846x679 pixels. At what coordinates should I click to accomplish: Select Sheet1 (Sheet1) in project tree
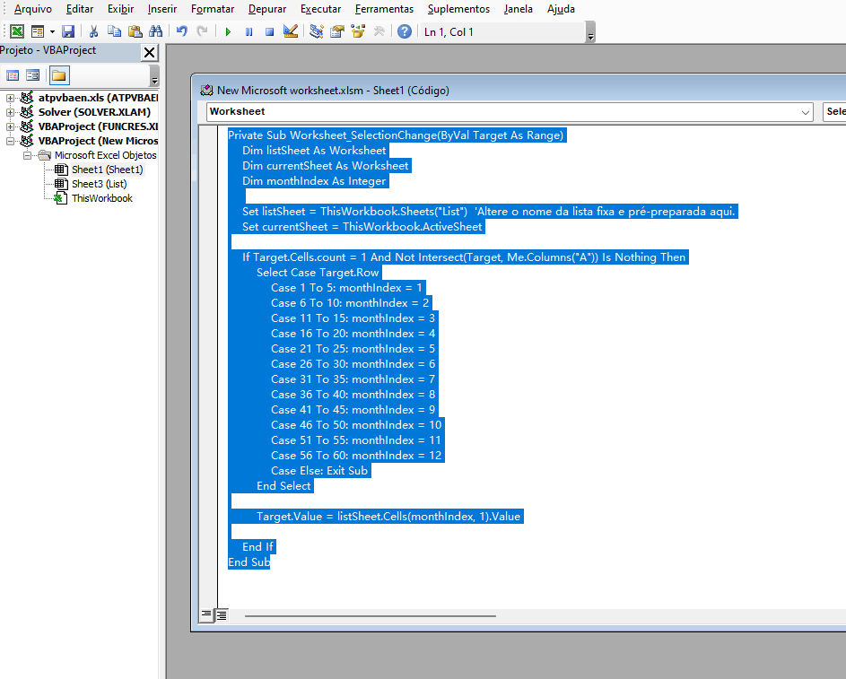click(x=107, y=170)
